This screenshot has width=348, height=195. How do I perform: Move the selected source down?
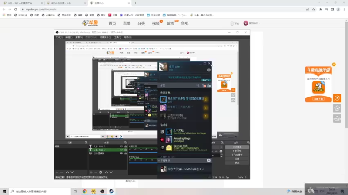(111, 172)
